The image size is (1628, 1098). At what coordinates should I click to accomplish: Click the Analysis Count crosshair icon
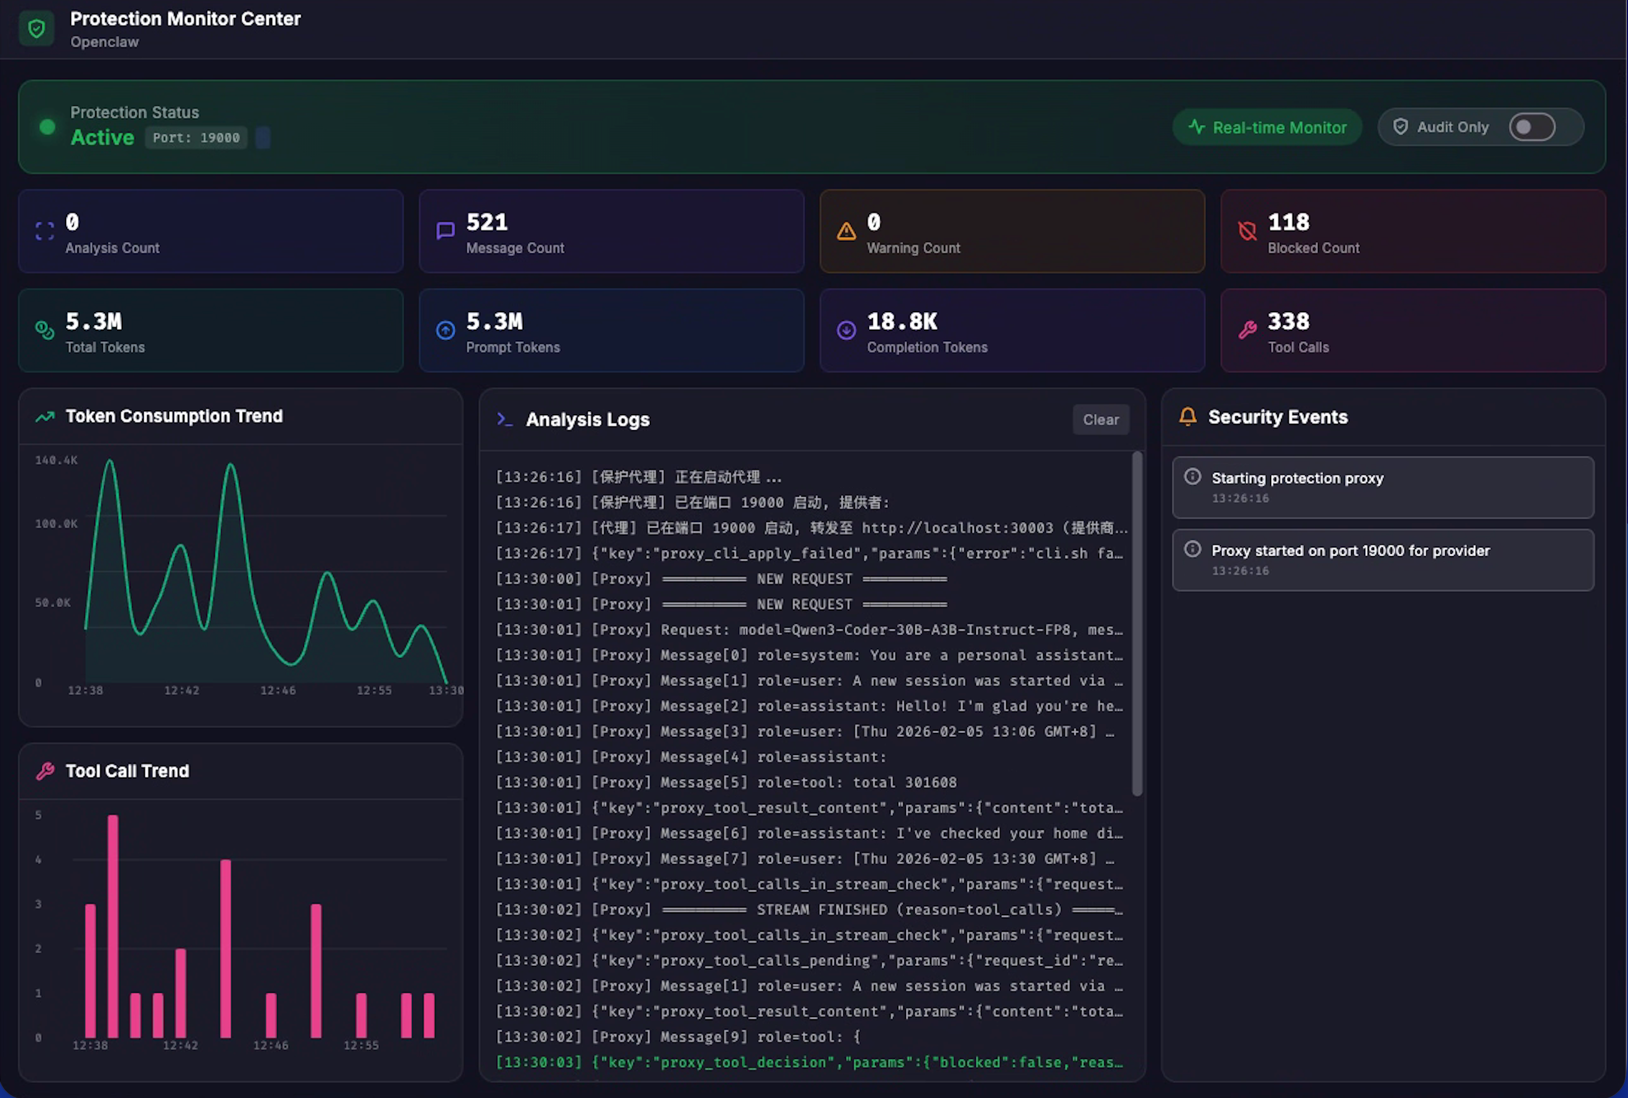(x=45, y=231)
